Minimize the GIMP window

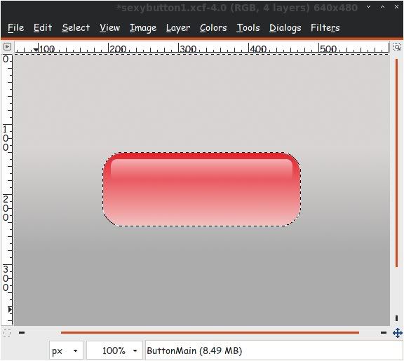click(x=369, y=7)
